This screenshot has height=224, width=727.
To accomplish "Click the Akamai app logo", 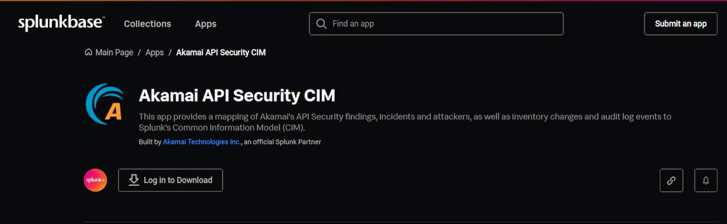I will pos(105,104).
